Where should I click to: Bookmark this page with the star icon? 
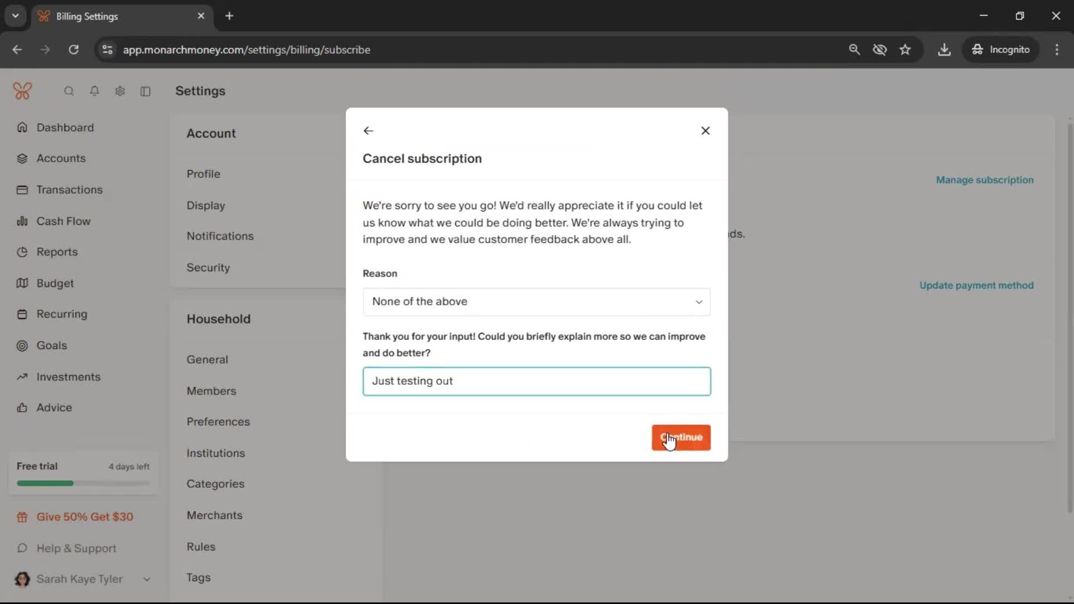click(x=905, y=50)
